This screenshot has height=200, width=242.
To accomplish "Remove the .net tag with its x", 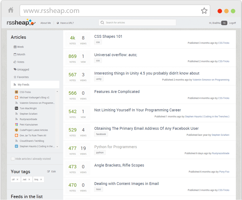I will [29, 179].
